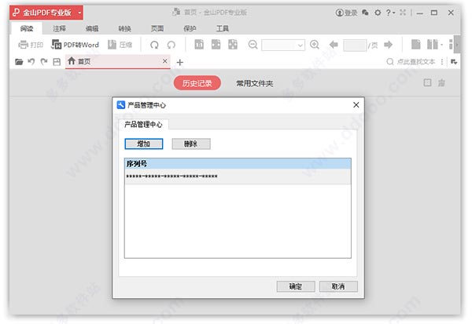Go to previous page arrow

click(334, 45)
